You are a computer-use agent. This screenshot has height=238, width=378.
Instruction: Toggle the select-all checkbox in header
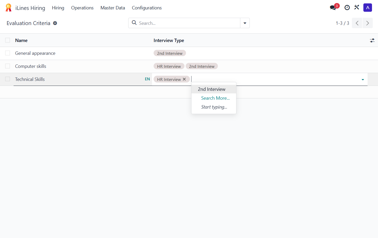8,40
